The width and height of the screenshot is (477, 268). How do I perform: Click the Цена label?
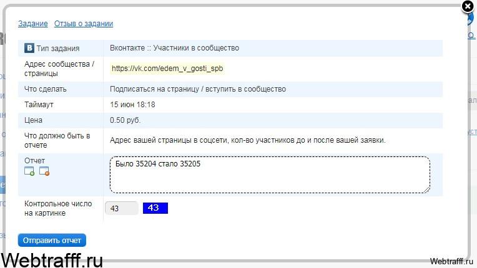point(33,120)
